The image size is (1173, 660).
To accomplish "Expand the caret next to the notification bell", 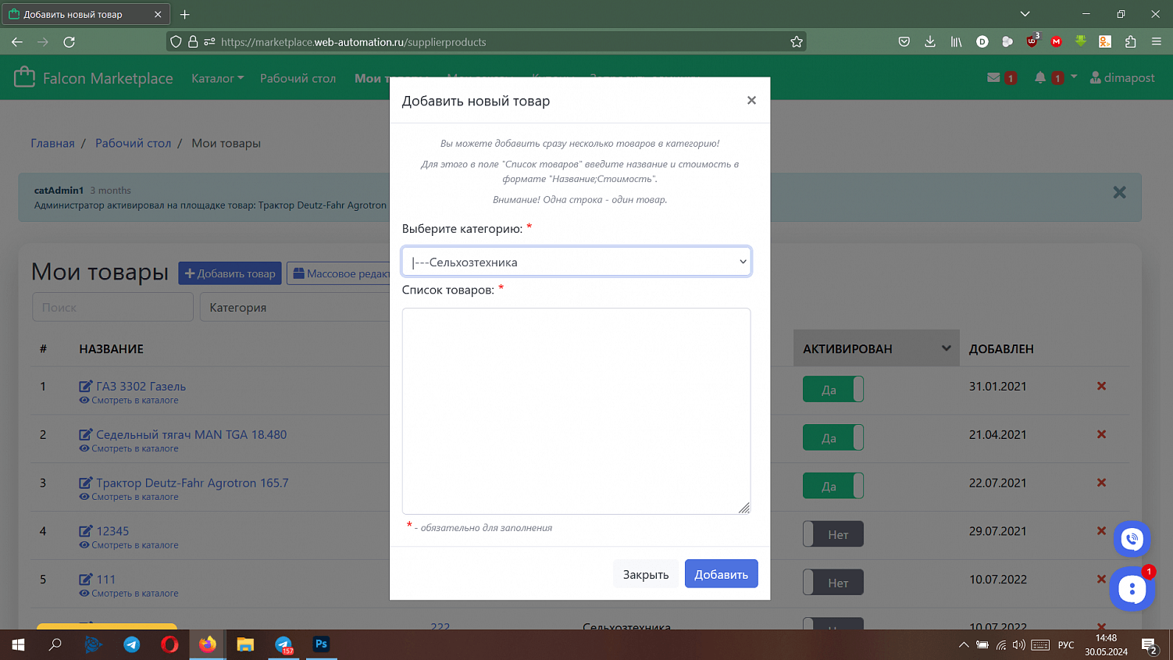I will [x=1074, y=77].
